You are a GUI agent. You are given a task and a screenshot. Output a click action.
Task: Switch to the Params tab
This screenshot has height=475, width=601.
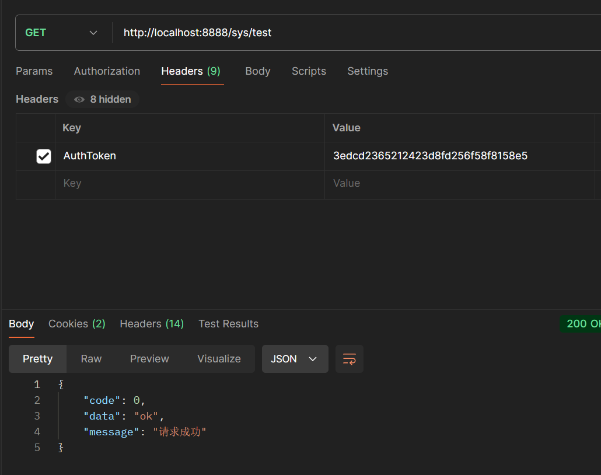[34, 71]
